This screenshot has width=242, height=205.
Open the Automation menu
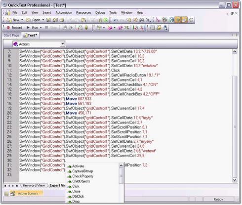64,13
